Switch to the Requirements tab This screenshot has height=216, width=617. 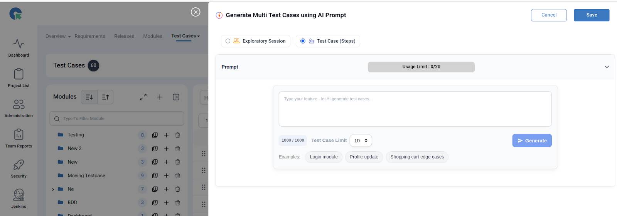point(90,36)
